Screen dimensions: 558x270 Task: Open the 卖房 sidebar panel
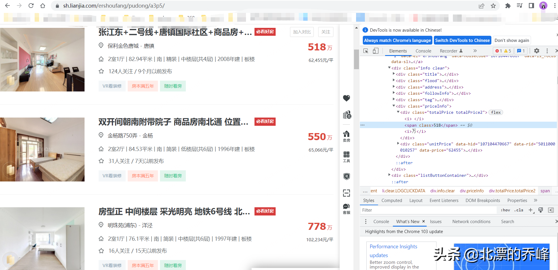pyautogui.click(x=346, y=135)
